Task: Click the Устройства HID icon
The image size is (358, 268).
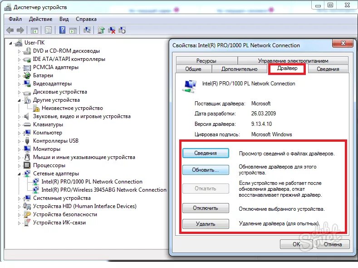Action: [27, 206]
